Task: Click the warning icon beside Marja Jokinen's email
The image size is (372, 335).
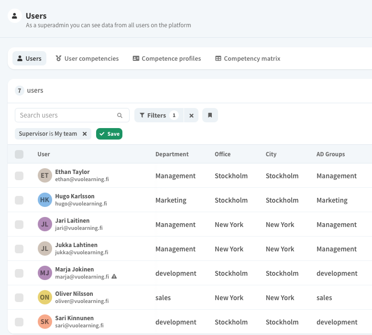Action: pos(114,277)
